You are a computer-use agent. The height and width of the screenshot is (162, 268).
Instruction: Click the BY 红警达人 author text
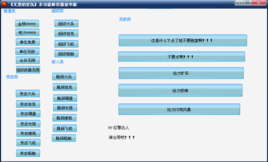(119, 128)
